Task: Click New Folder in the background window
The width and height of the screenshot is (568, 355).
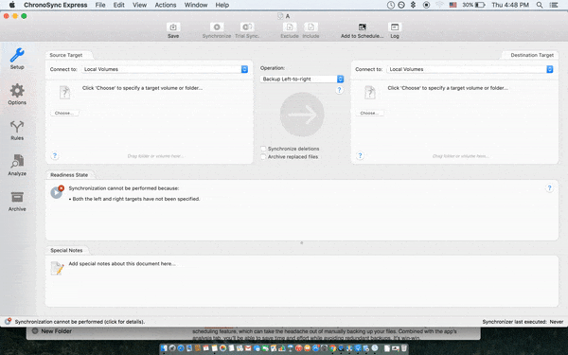Action: [x=56, y=331]
